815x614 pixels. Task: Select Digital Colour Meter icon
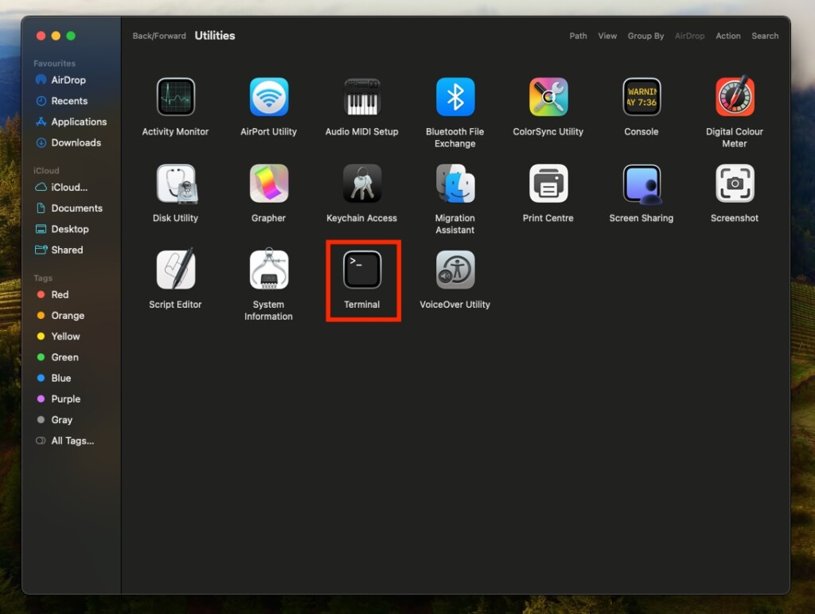(734, 98)
